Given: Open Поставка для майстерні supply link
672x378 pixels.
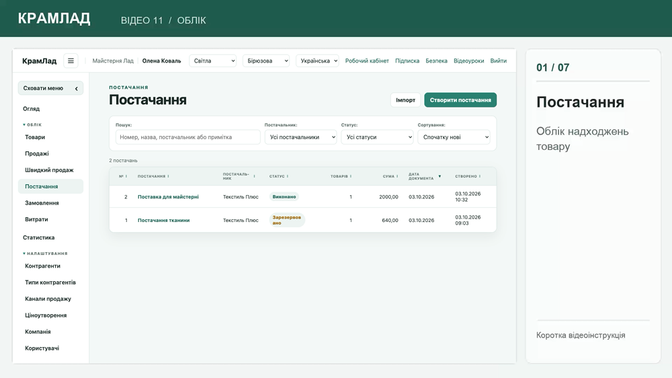Looking at the screenshot, I should click(168, 197).
